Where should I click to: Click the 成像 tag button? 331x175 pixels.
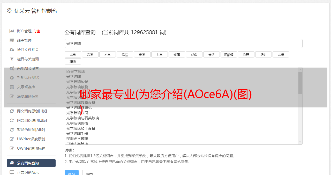[194, 54]
